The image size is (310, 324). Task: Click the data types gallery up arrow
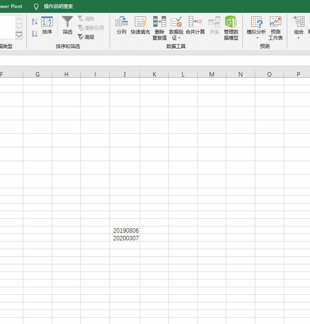click(x=19, y=19)
